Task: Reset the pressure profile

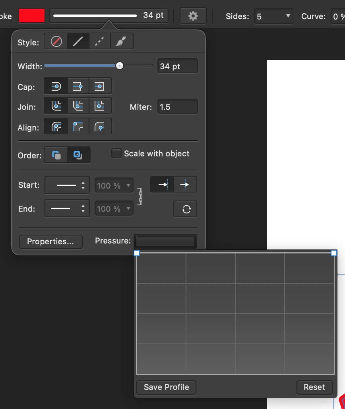Action: click(x=314, y=387)
